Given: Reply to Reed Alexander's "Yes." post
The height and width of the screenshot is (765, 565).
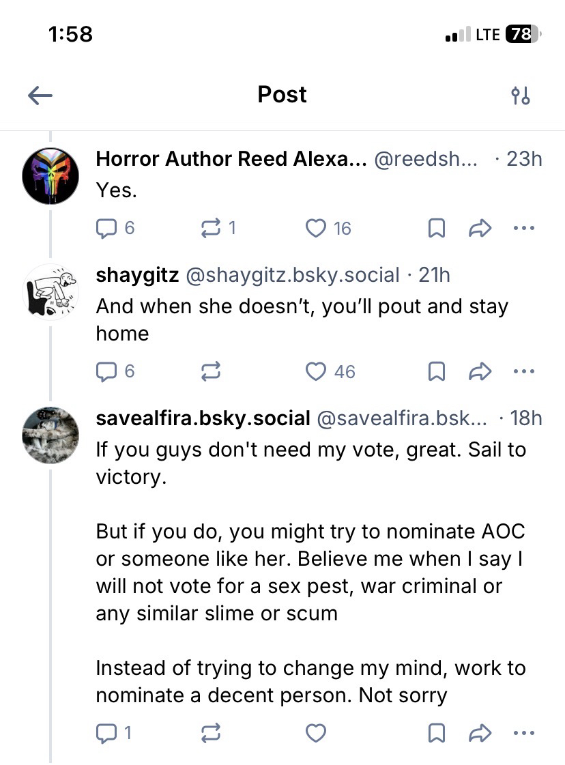Looking at the screenshot, I should click(106, 228).
